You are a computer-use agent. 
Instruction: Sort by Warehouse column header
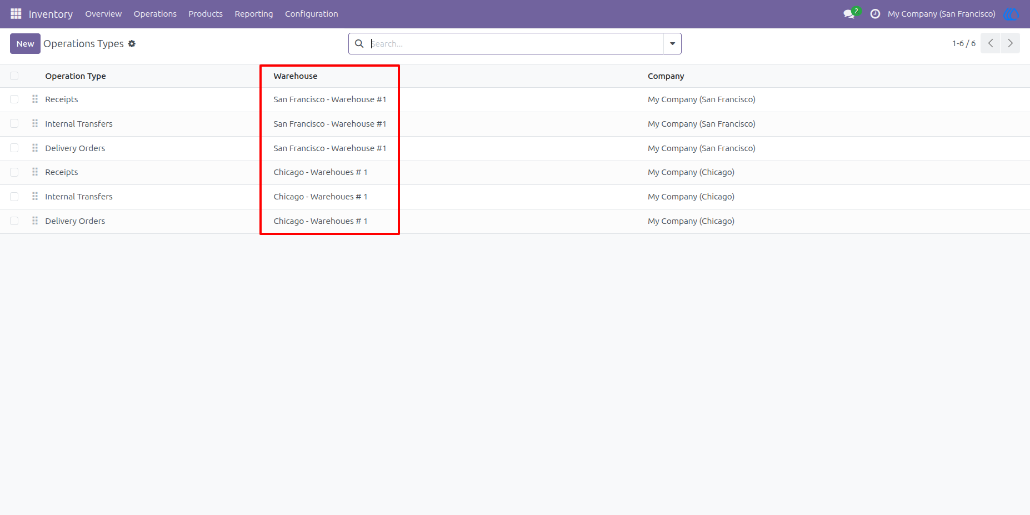point(296,76)
